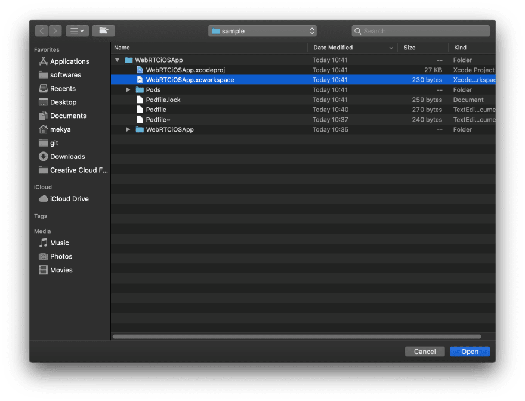
Task: Select Movies under Media
Action: pos(61,270)
